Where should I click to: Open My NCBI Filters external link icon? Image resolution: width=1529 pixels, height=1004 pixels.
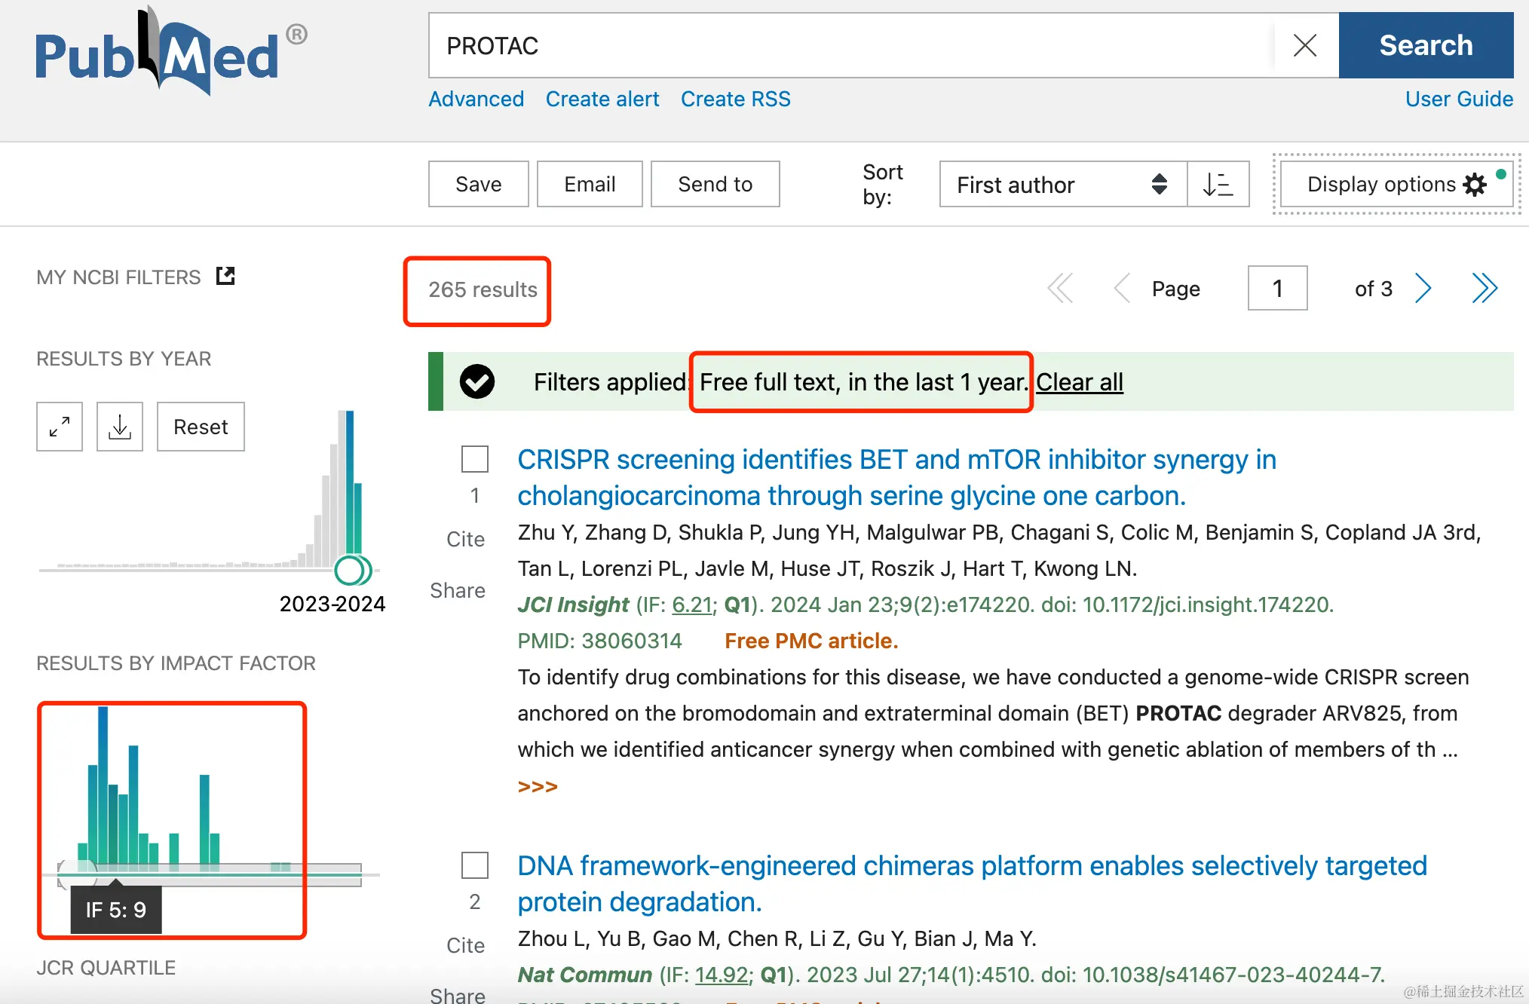(225, 276)
